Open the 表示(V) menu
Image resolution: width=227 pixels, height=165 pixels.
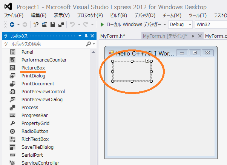62,15
